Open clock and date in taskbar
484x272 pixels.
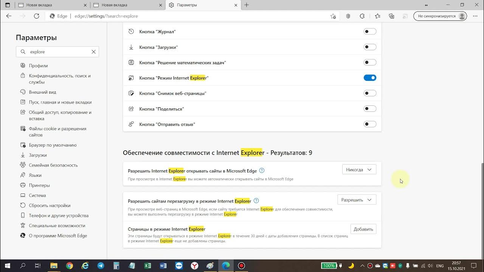coord(456,266)
